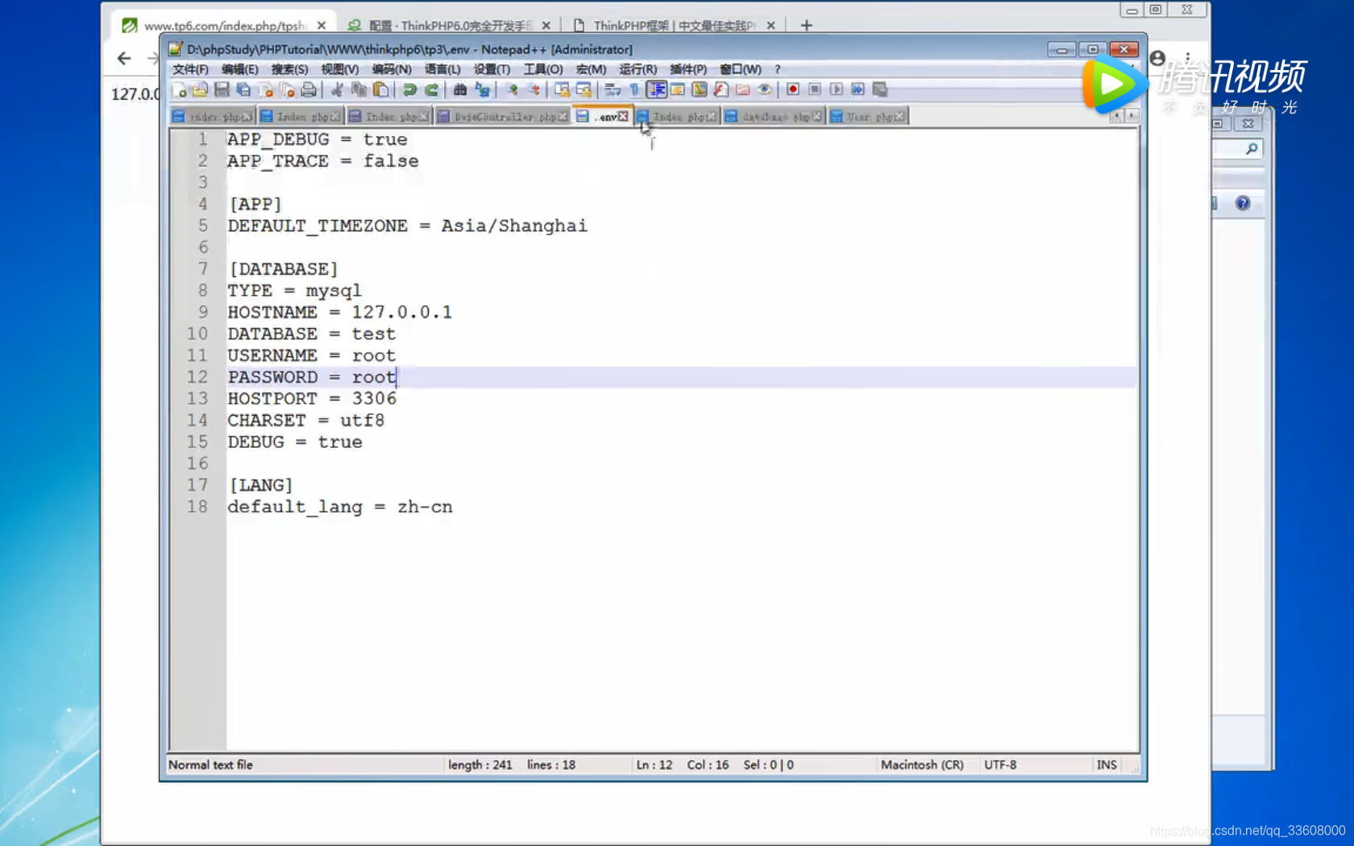The width and height of the screenshot is (1354, 846).
Task: Click line 9 HOSTNAME = 127.0.0.1
Action: click(339, 313)
